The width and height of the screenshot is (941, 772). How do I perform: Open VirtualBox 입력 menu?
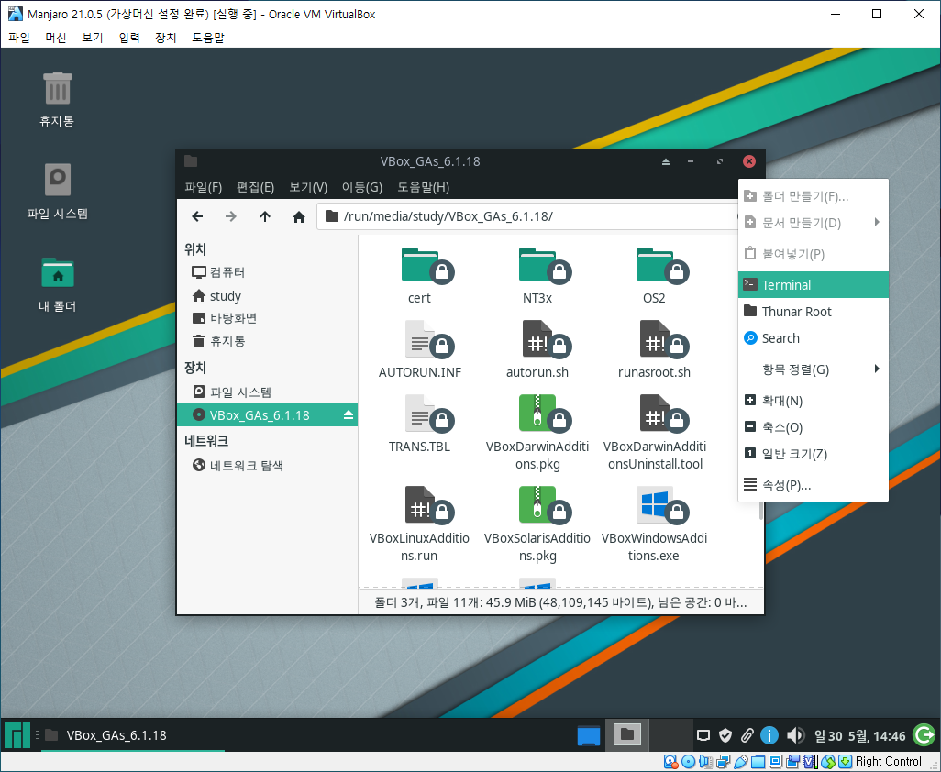[x=129, y=38]
